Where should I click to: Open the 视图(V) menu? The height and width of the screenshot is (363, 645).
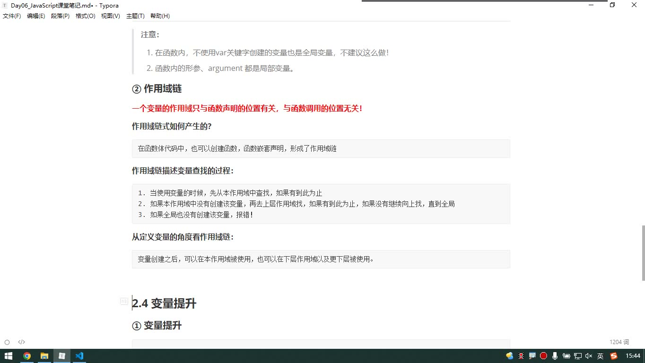[110, 16]
